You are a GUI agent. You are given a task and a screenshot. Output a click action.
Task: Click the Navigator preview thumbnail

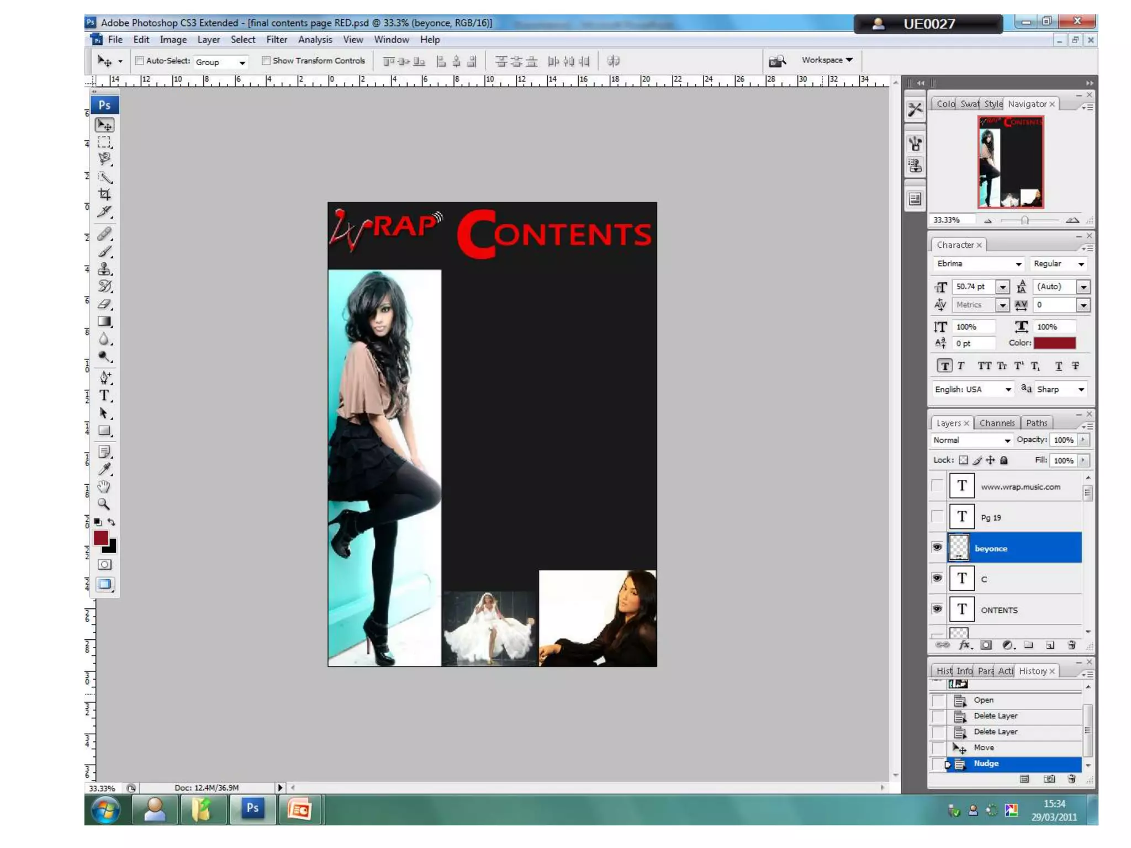pyautogui.click(x=1011, y=162)
